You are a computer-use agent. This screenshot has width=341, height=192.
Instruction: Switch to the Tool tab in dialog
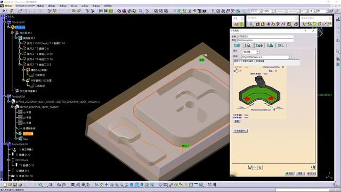point(259,45)
